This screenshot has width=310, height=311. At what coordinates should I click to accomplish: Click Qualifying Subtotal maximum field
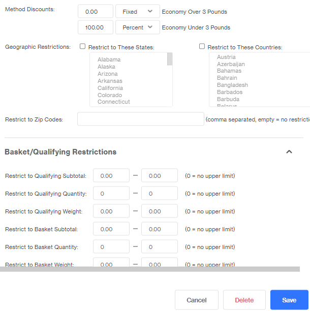pyautogui.click(x=160, y=175)
